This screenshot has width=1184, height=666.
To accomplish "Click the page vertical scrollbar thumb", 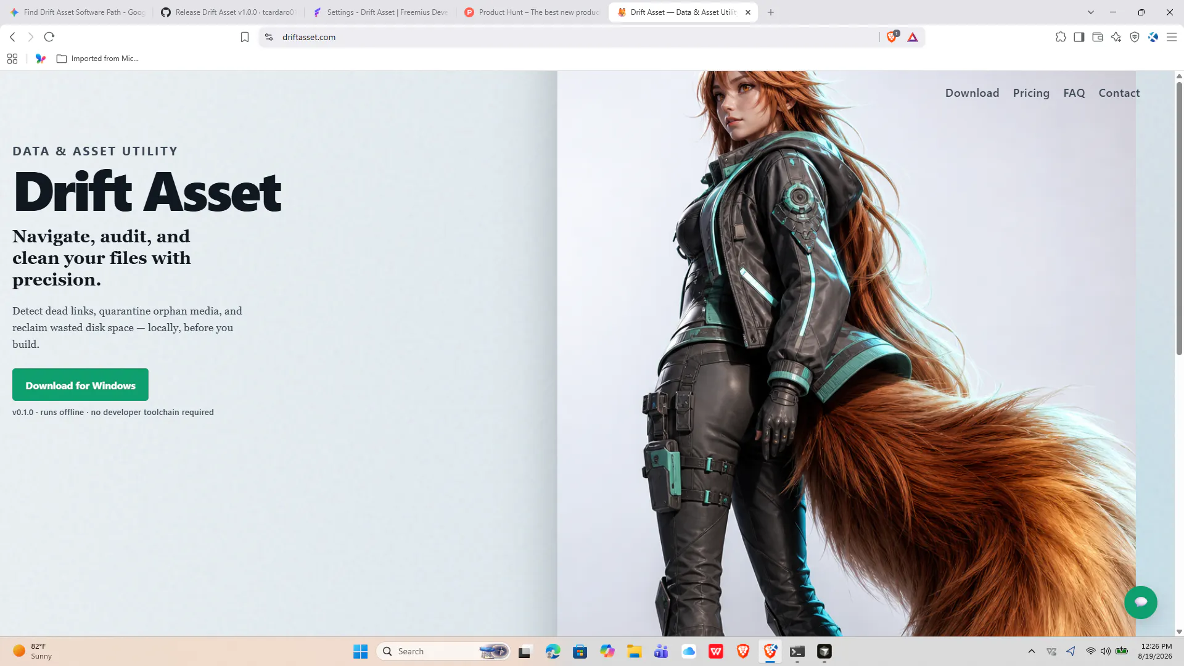I will [1179, 219].
